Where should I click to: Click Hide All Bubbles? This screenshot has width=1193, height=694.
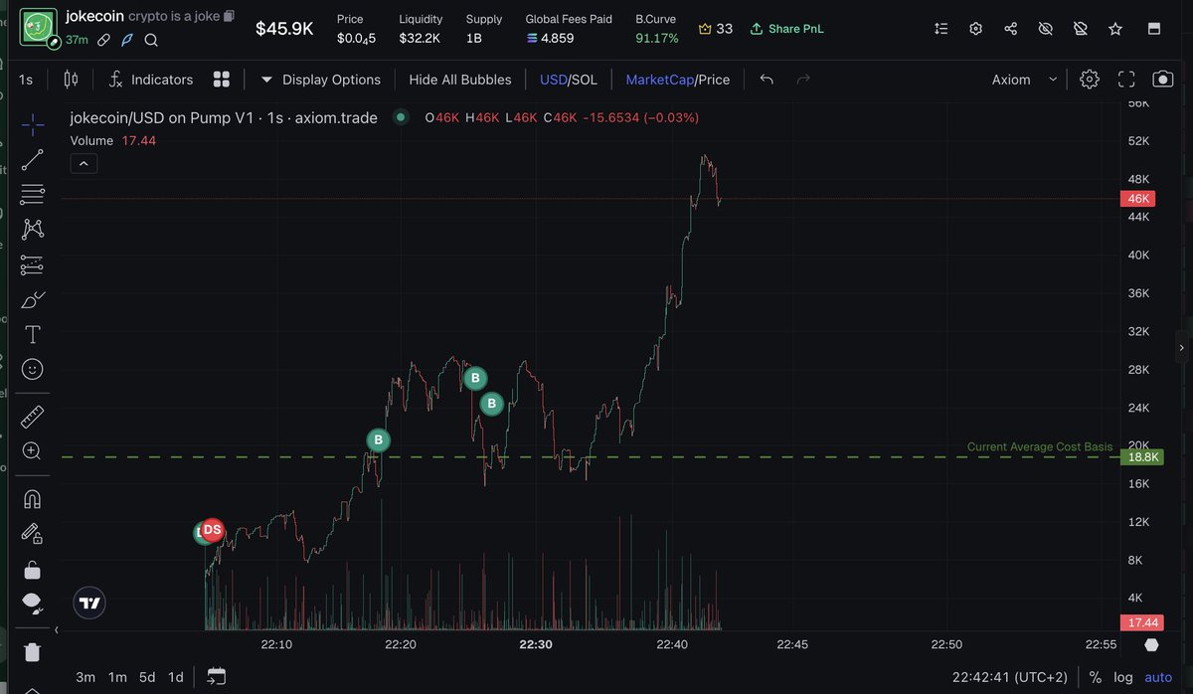460,80
